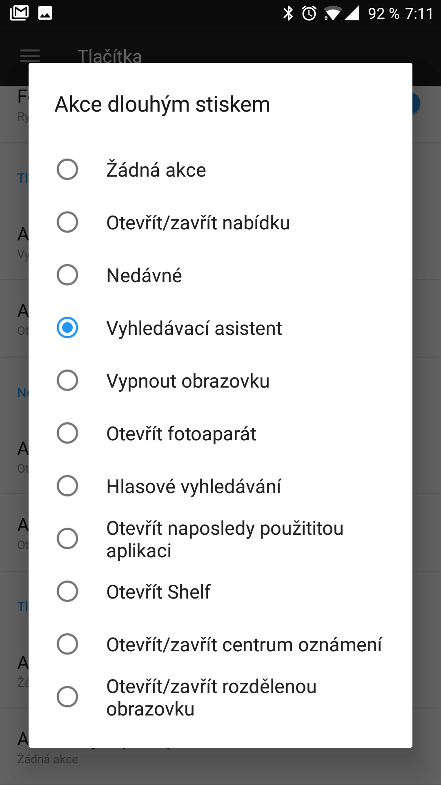Open the hamburger navigation menu
The width and height of the screenshot is (441, 785).
(x=30, y=56)
